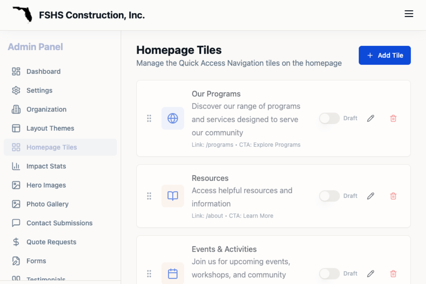Image resolution: width=426 pixels, height=284 pixels.
Task: Toggle Events & Activities draft switch
Action: [329, 274]
